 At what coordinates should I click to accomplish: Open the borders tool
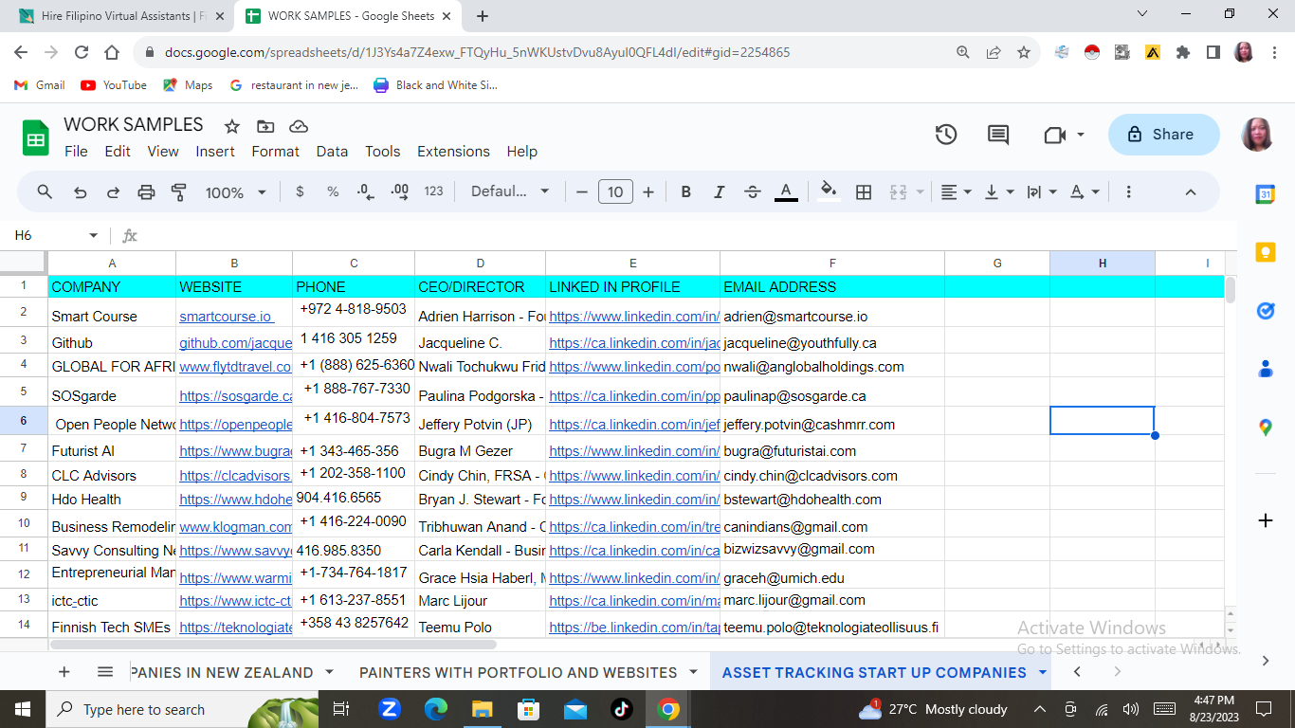864,191
